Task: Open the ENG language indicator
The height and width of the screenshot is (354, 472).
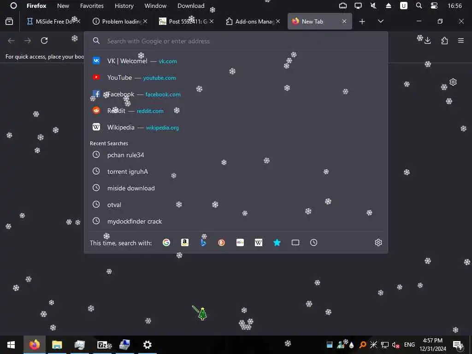Action: [x=409, y=345]
